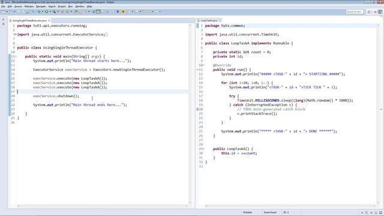The image size is (384, 216).
Task: Collapse main method fold marker in left editor
Action: tap(16, 56)
